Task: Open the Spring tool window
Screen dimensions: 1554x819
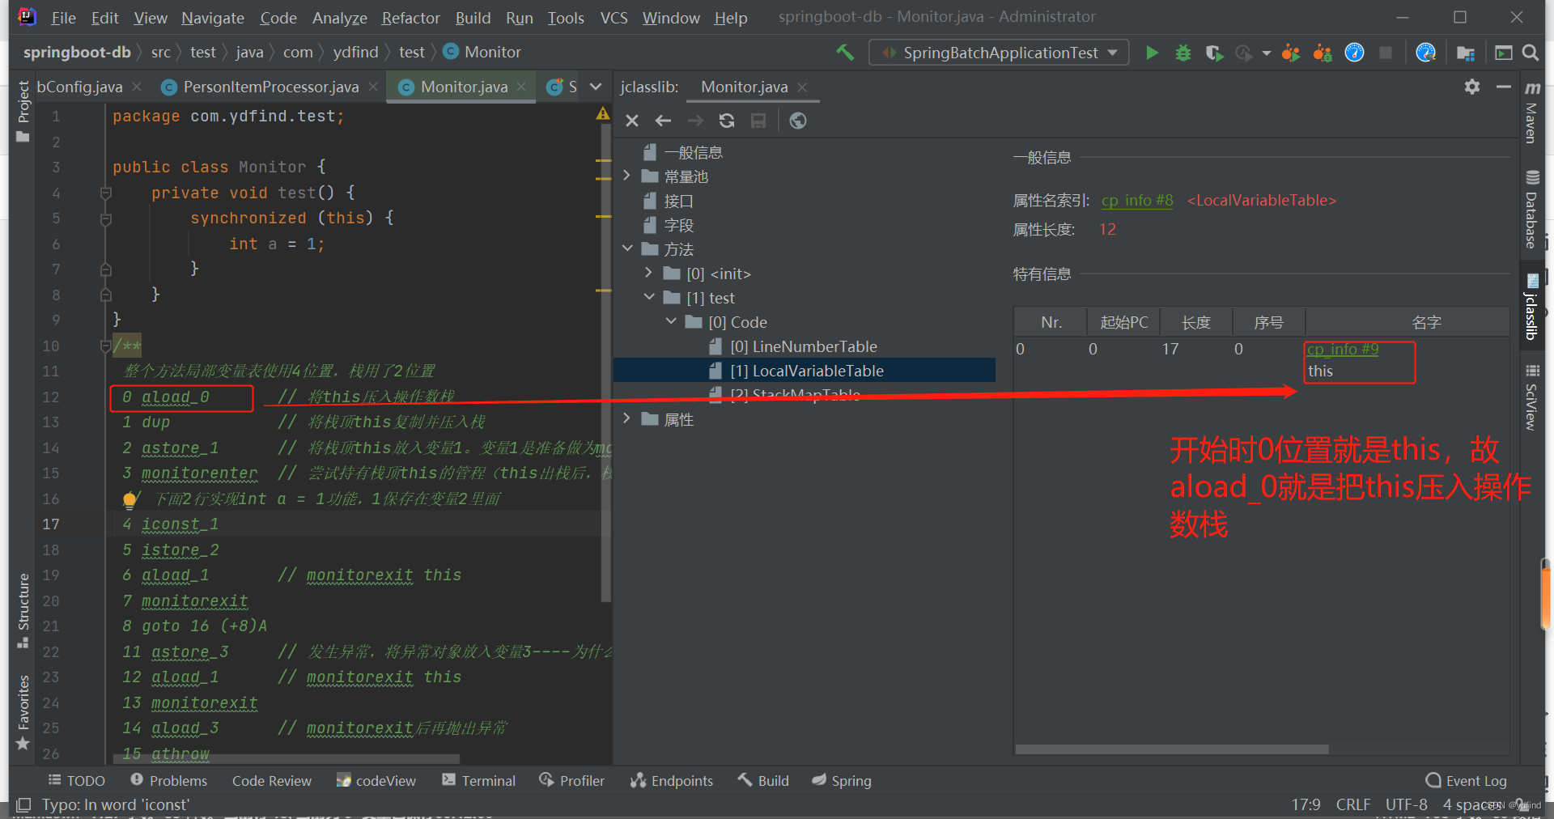Action: [842, 781]
